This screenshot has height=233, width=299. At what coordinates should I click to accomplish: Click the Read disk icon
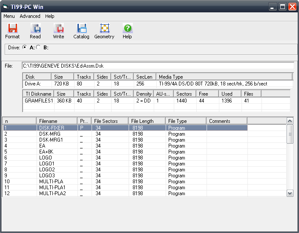35,28
